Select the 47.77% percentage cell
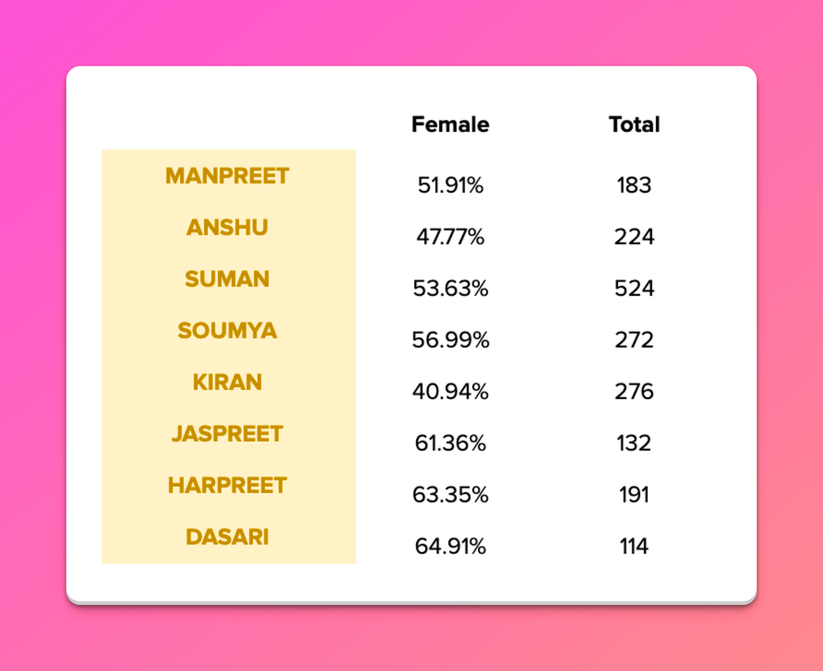 pos(451,237)
